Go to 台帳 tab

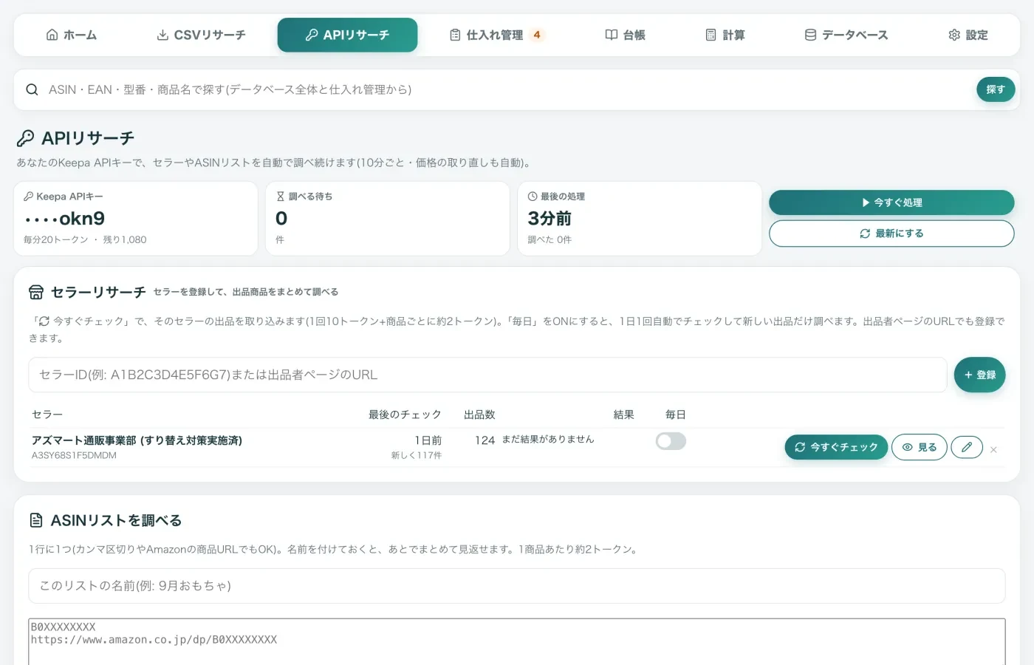(625, 35)
